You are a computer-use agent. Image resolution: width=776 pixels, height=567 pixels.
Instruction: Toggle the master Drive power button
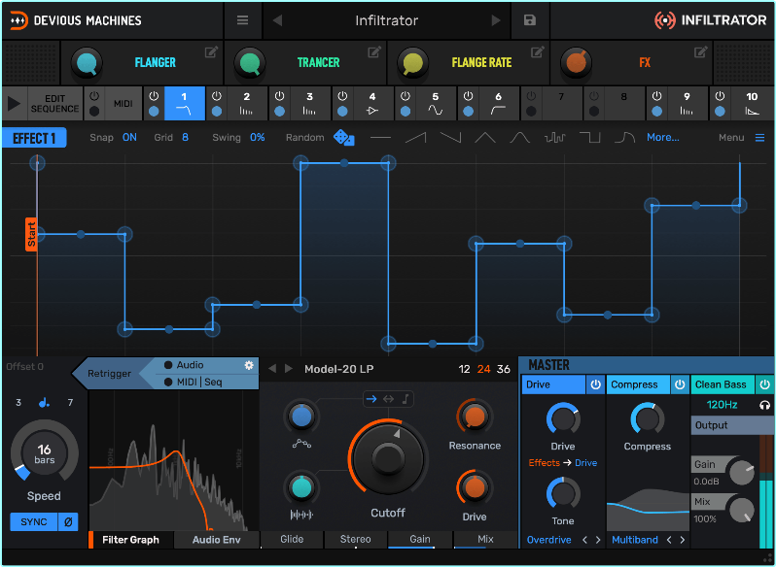(595, 384)
